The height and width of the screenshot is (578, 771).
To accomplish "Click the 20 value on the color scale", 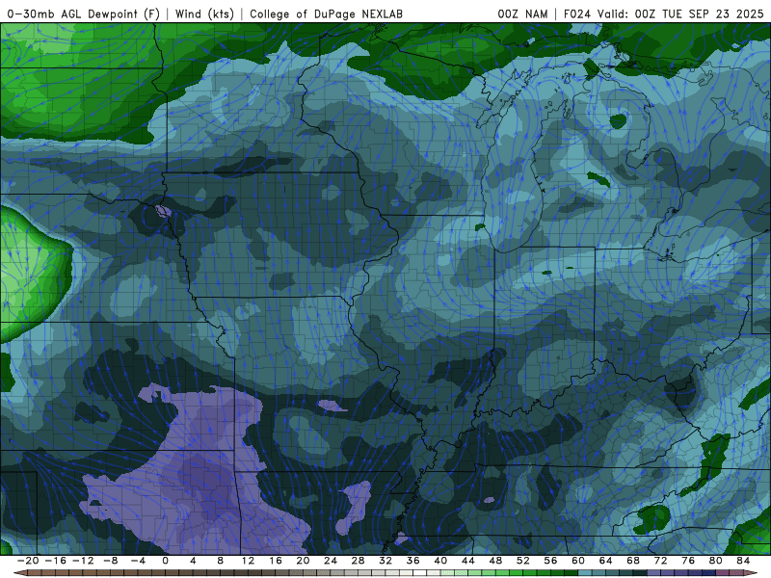I will [303, 561].
